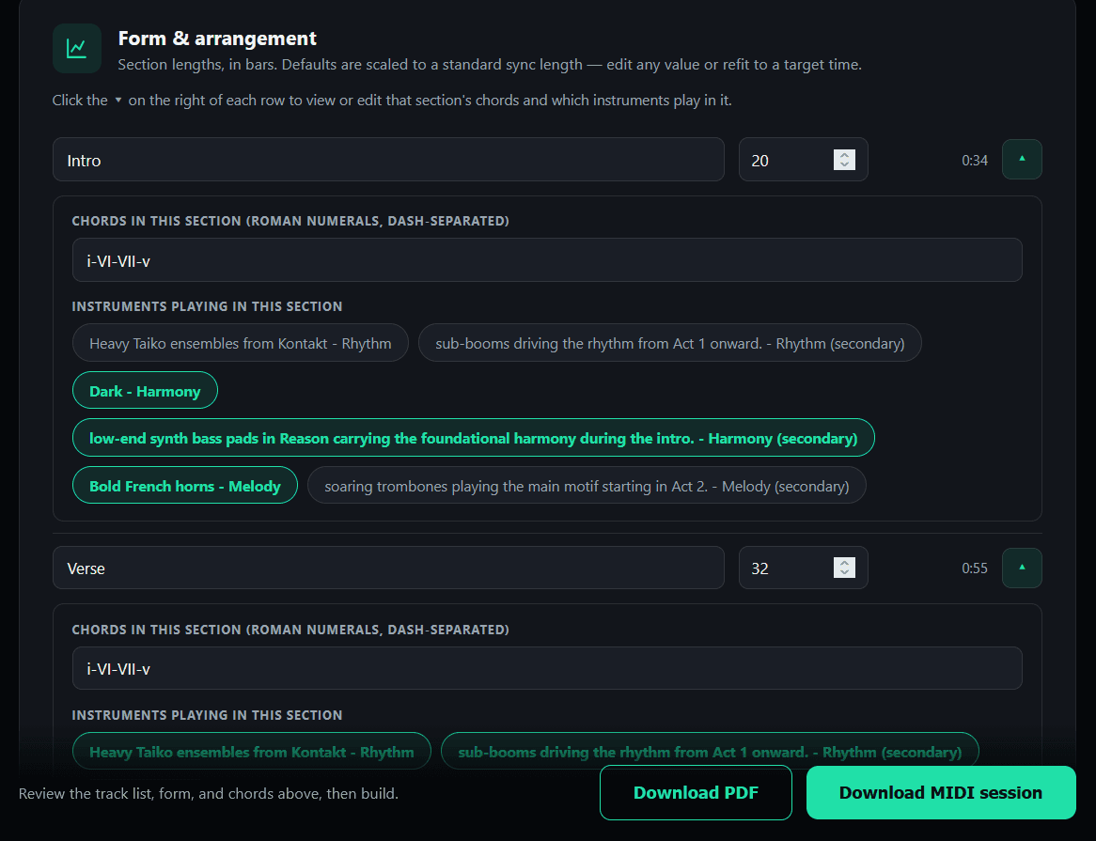Edit the Intro section name field
This screenshot has width=1096, height=841.
tap(388, 160)
